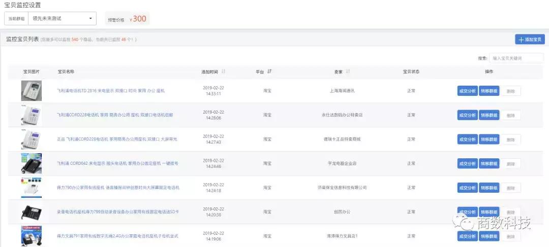Open thumbnail of 得力799 录音电话机 item
Viewport: 549px width, 247px height.
point(31,212)
